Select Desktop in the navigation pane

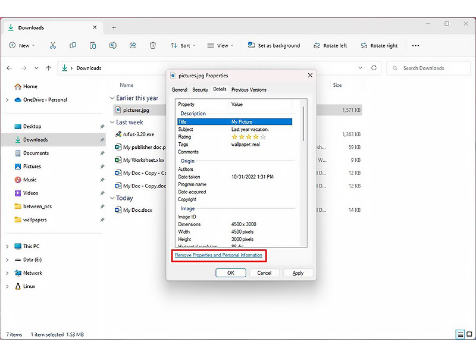(32, 126)
